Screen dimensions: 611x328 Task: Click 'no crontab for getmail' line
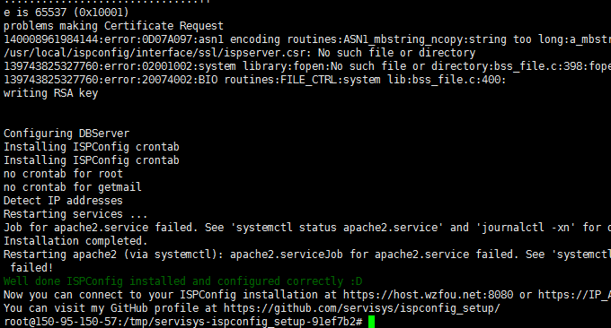tap(73, 187)
